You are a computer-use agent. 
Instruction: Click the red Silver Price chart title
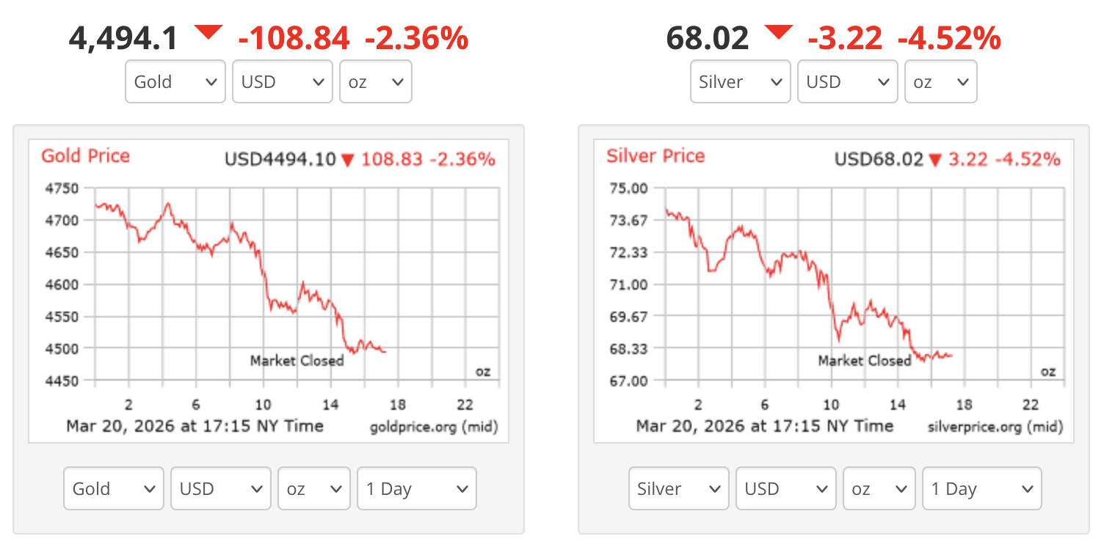(x=655, y=156)
